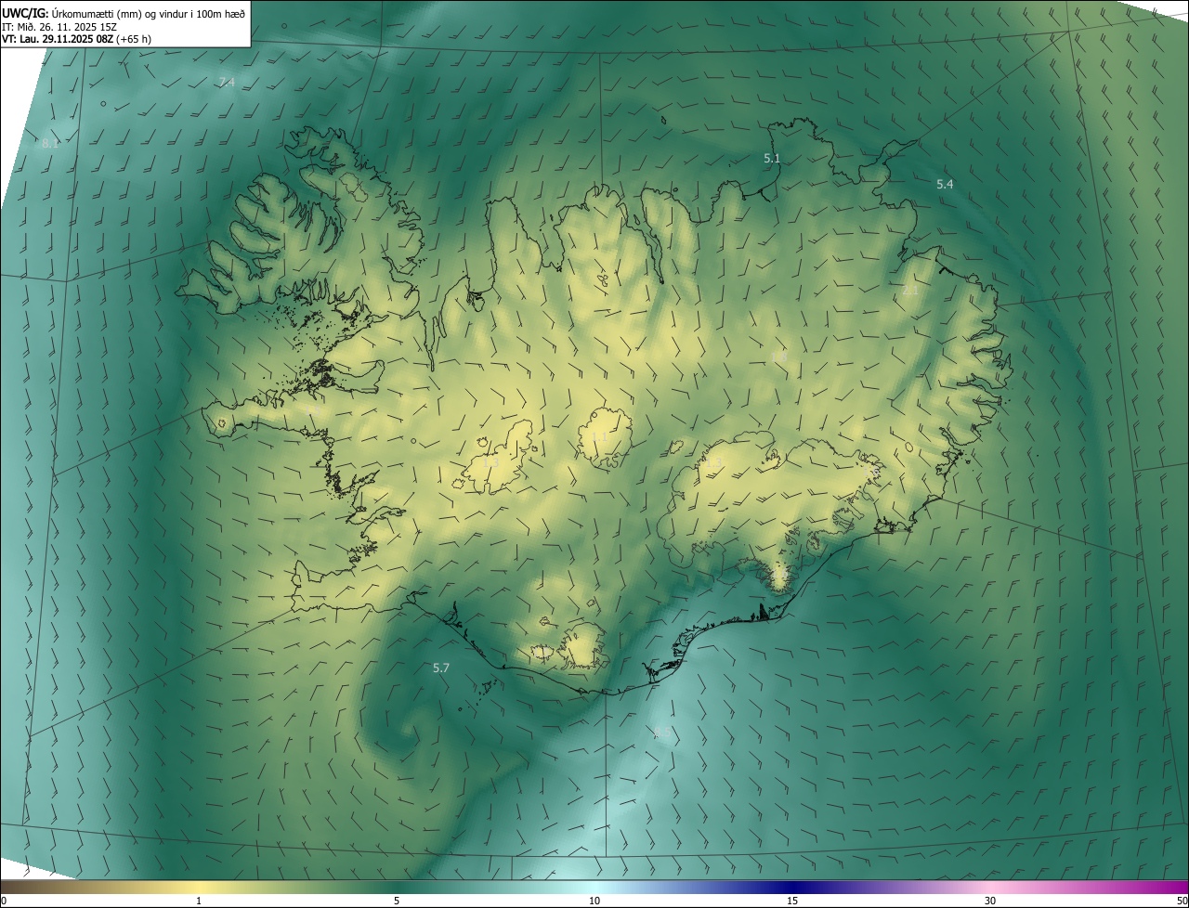Click the 5 tick label on the colorbar

pos(397,901)
